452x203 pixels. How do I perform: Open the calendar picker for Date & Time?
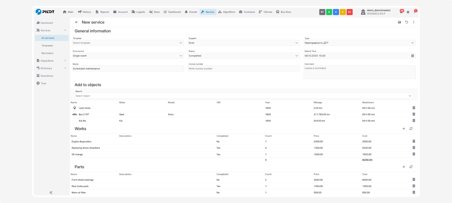(412, 56)
